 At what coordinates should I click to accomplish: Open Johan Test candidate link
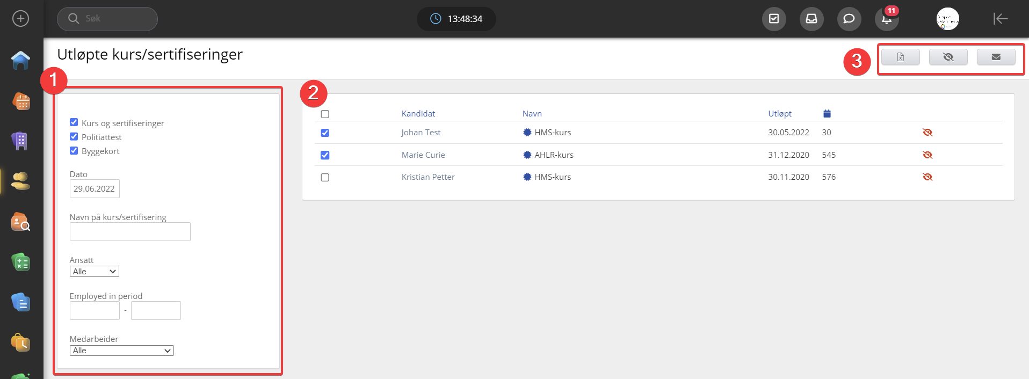(x=421, y=133)
